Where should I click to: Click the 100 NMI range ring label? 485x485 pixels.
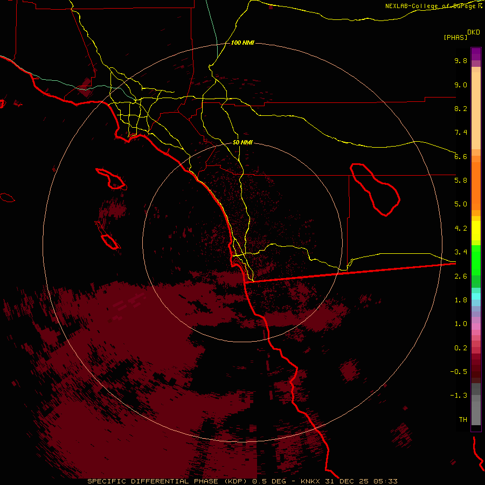(x=242, y=43)
